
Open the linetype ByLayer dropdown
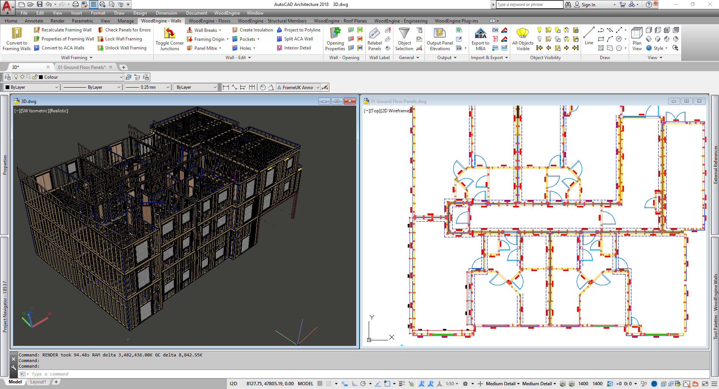[92, 87]
